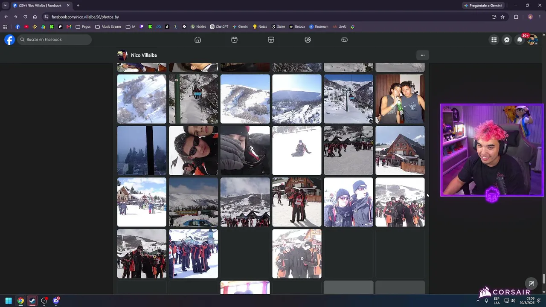The width and height of the screenshot is (546, 307).
Task: Open the Windows Start menu
Action: pos(9,301)
